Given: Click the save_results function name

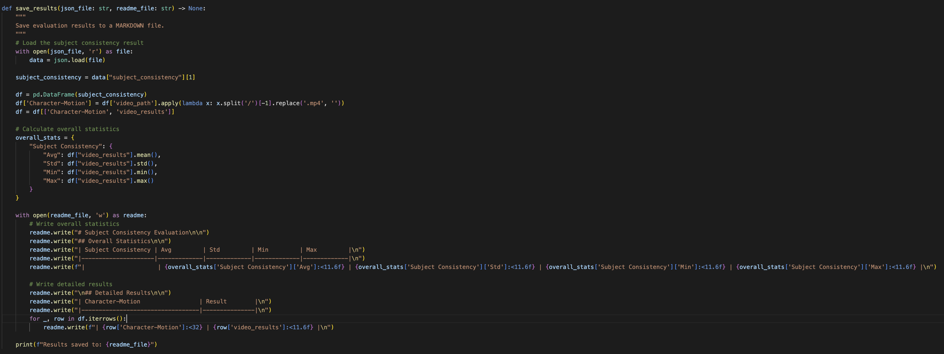Looking at the screenshot, I should pos(36,8).
